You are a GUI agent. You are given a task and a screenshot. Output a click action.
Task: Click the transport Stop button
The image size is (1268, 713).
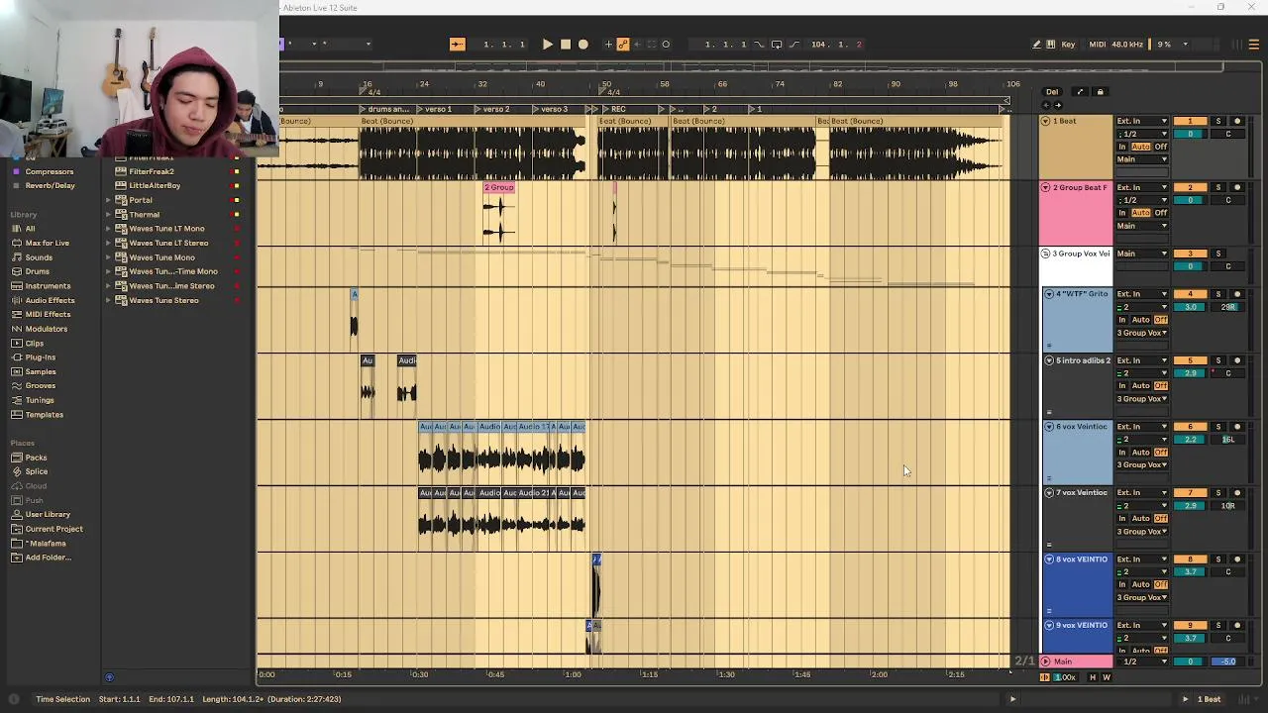(565, 44)
